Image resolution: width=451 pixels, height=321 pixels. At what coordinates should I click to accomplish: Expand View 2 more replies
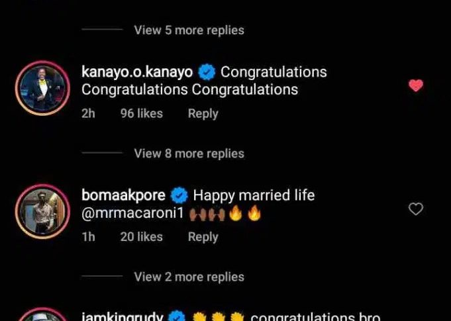[189, 277]
